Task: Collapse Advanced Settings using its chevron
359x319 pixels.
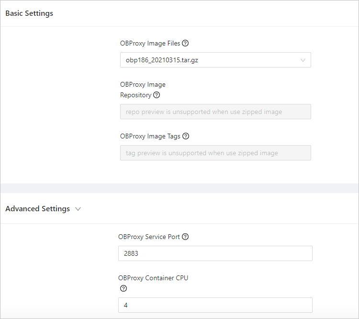Action: pyautogui.click(x=79, y=209)
